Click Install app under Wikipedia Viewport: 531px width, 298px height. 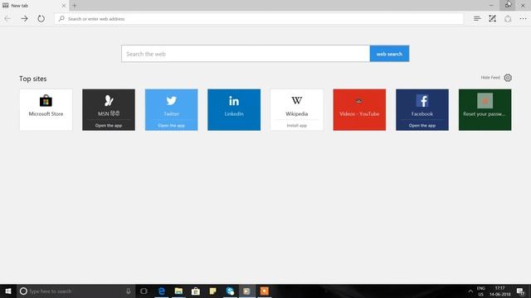click(297, 125)
